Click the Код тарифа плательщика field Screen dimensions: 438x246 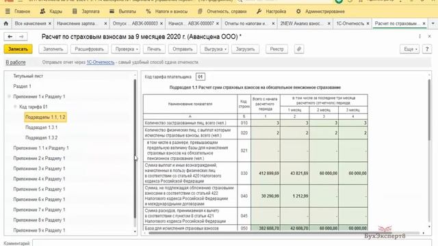(x=201, y=77)
